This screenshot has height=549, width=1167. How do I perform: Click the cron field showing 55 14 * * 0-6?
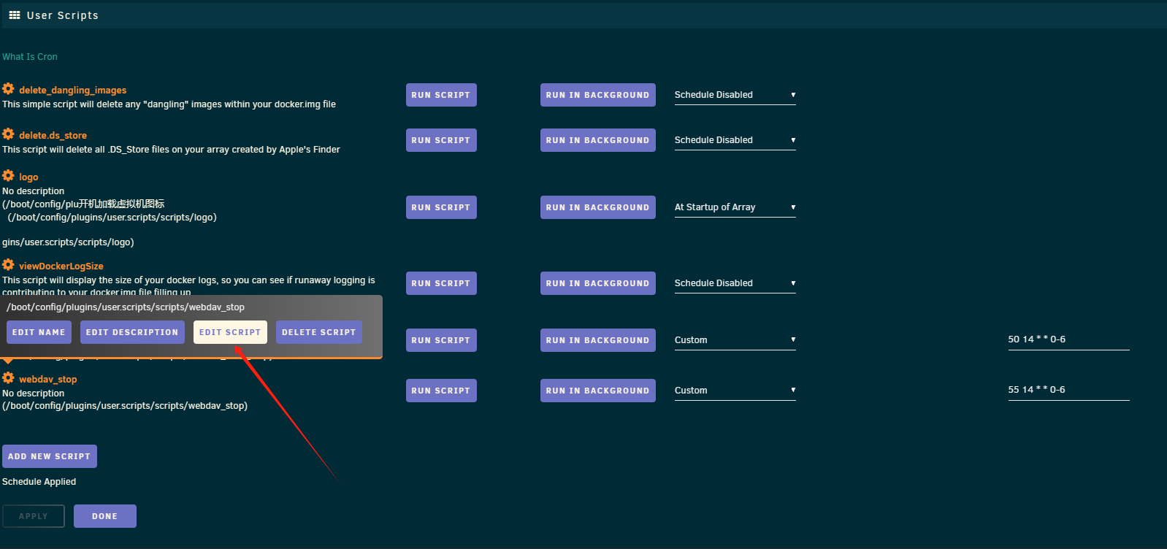[1068, 390]
